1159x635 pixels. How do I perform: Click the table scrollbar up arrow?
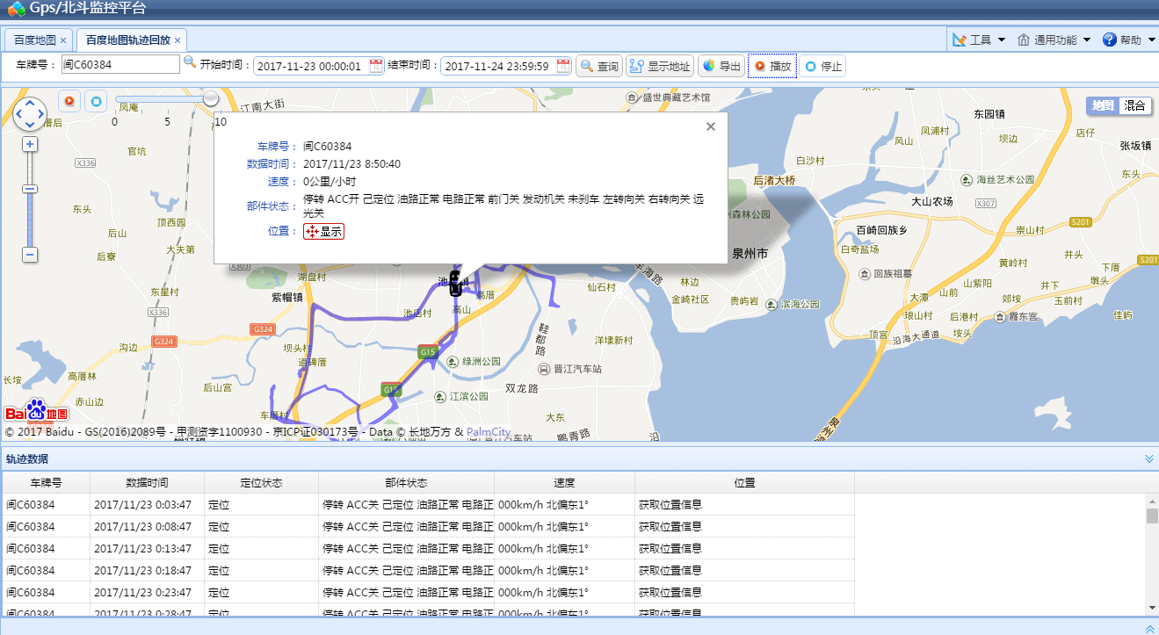pyautogui.click(x=1152, y=501)
